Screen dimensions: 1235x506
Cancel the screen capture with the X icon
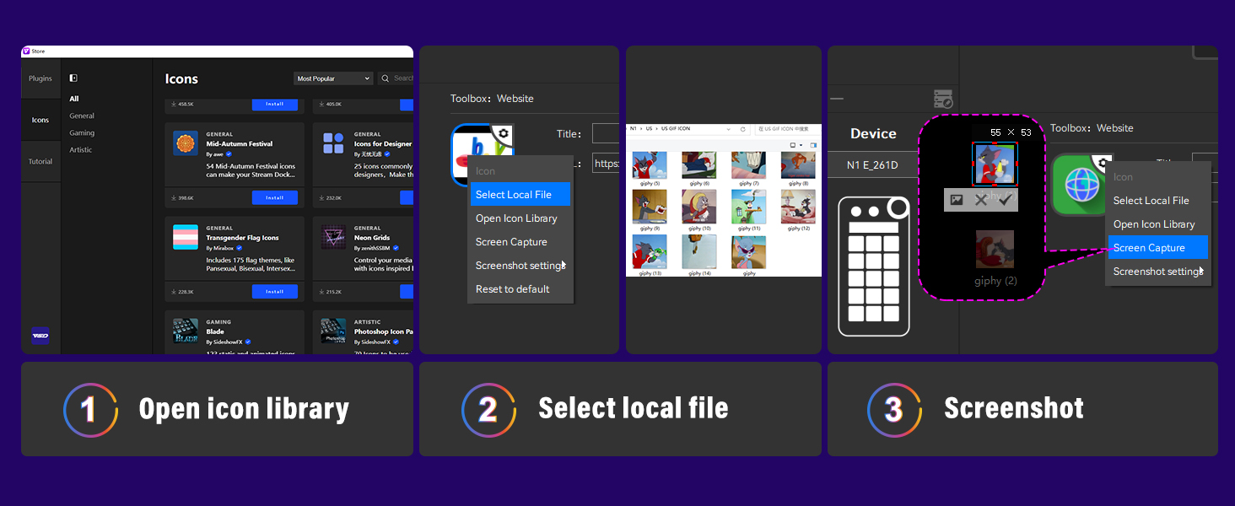[980, 200]
